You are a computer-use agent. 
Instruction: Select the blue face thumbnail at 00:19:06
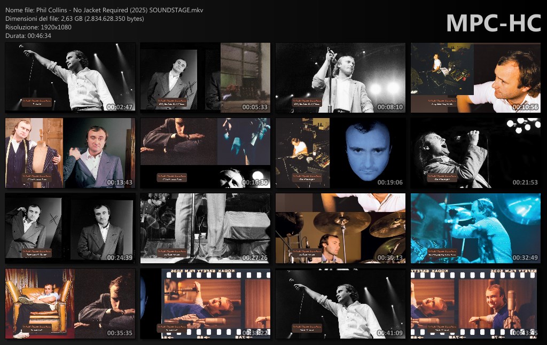[340, 153]
